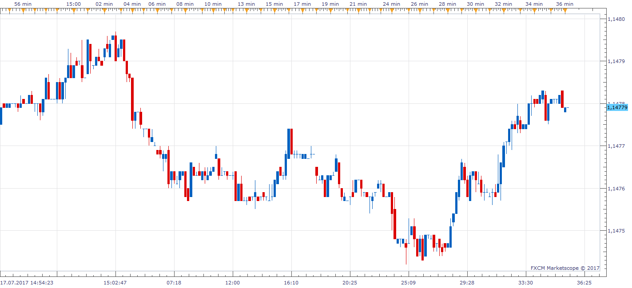Click the 1,1475 value on the price axis
Viewport: 632px width, 288px height.
(617, 231)
